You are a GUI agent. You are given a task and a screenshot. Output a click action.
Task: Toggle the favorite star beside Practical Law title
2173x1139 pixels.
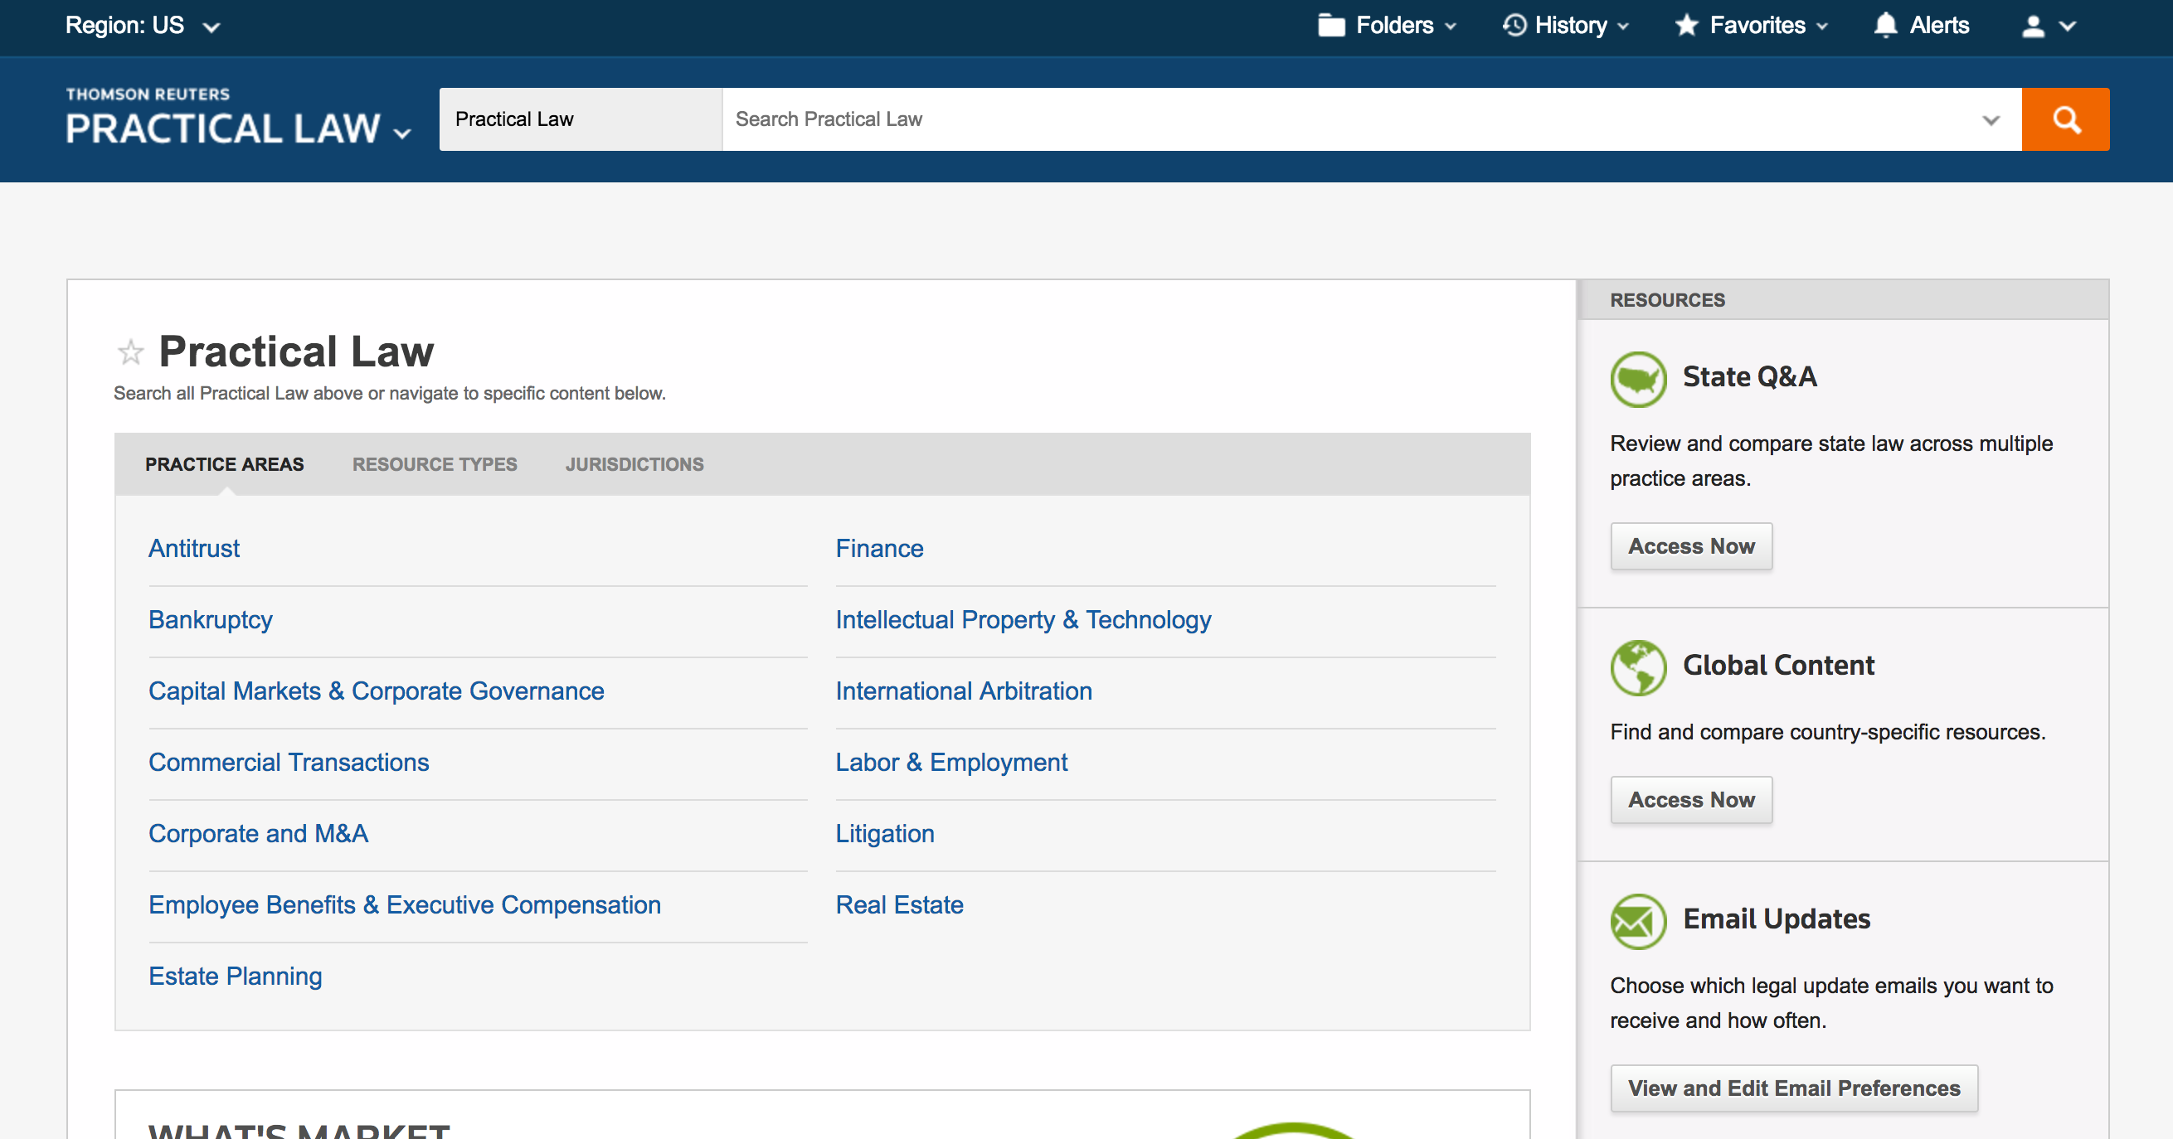point(131,351)
